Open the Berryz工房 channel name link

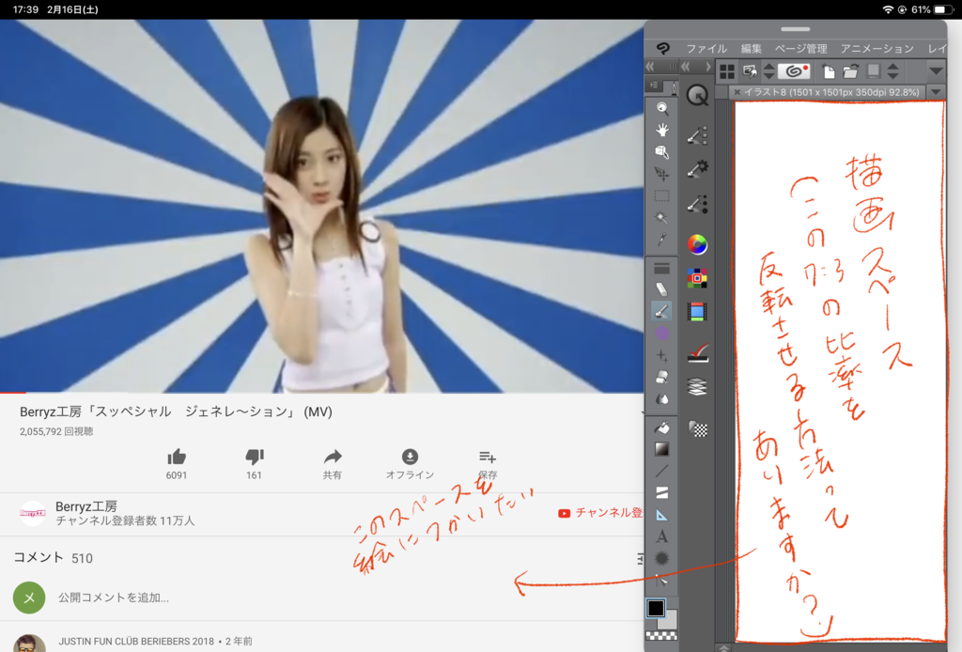click(x=86, y=506)
